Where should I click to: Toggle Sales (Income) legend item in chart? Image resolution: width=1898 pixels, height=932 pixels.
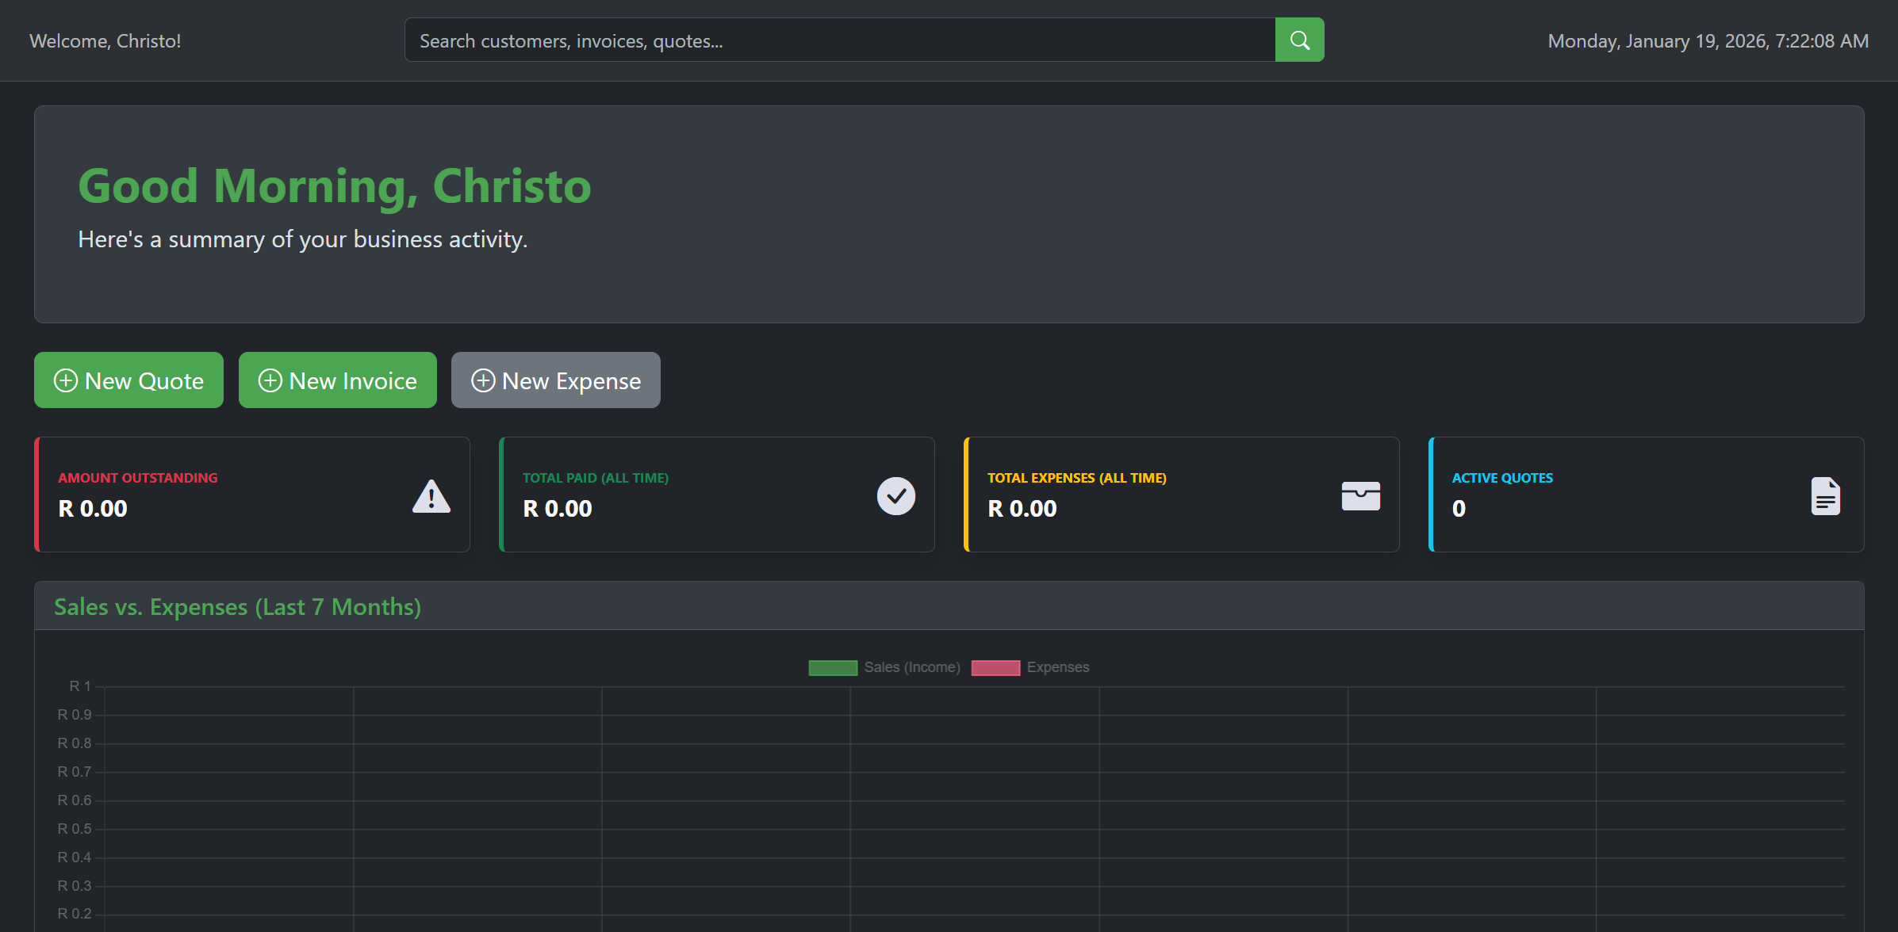tap(912, 667)
